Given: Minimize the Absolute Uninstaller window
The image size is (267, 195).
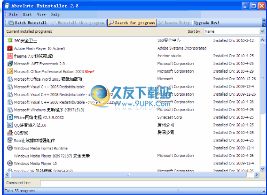Looking at the screenshot, I should (x=245, y=6).
